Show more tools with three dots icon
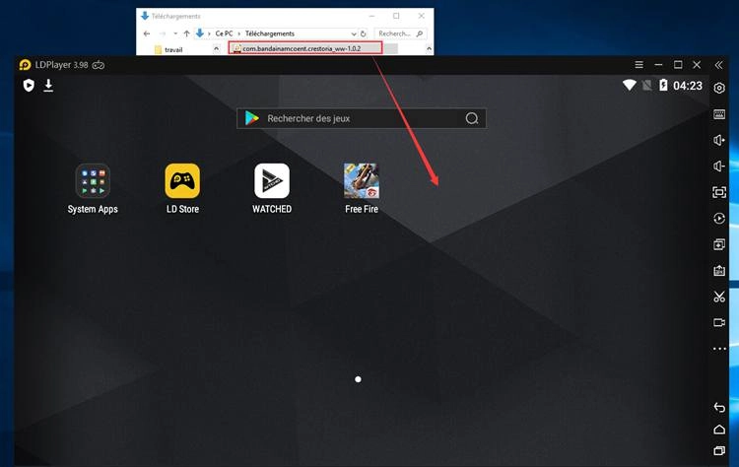This screenshot has height=467, width=739. pyautogui.click(x=719, y=349)
